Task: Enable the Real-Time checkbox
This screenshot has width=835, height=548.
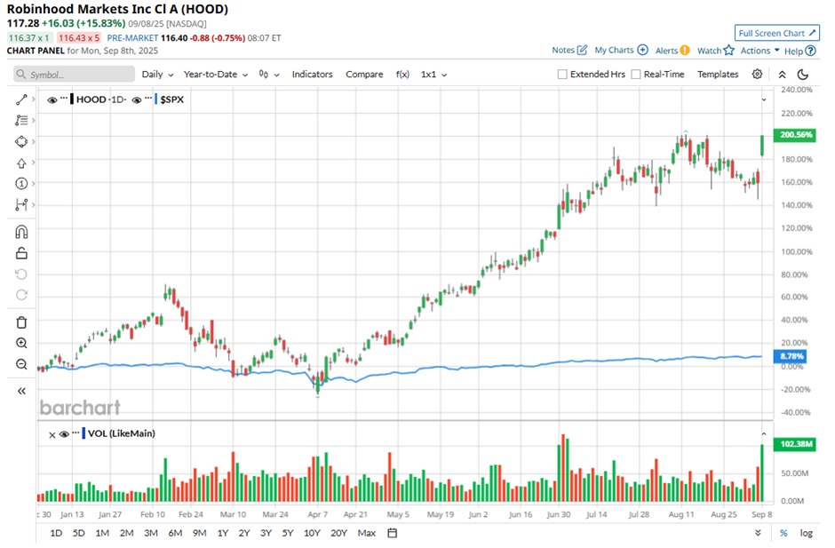Action: tap(636, 75)
